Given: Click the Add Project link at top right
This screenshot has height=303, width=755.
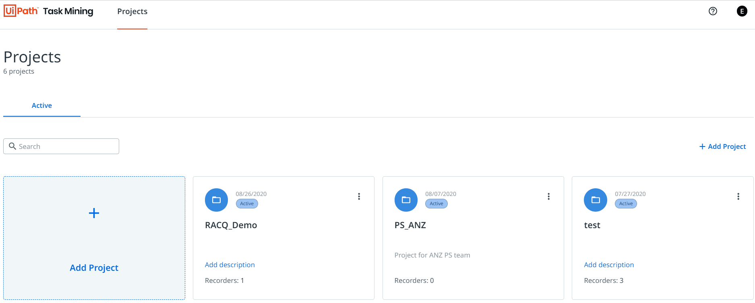Looking at the screenshot, I should (722, 146).
